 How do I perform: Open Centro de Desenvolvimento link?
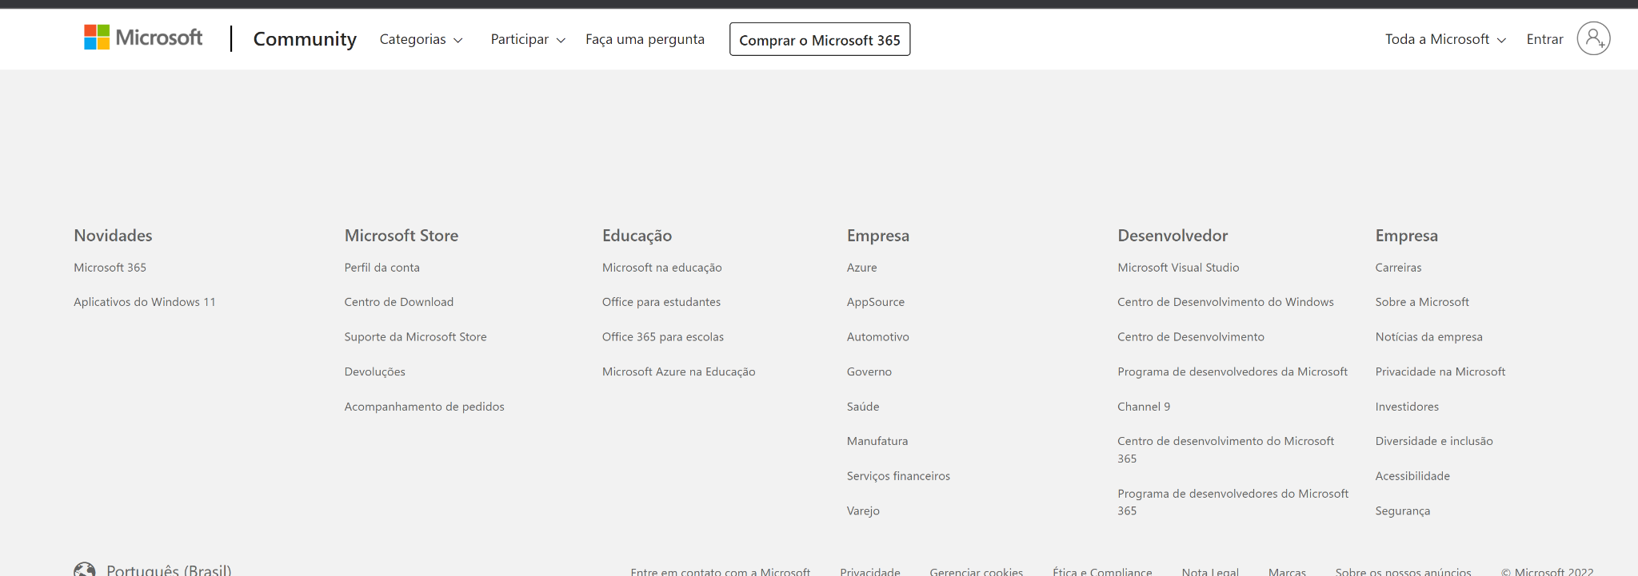1191,337
